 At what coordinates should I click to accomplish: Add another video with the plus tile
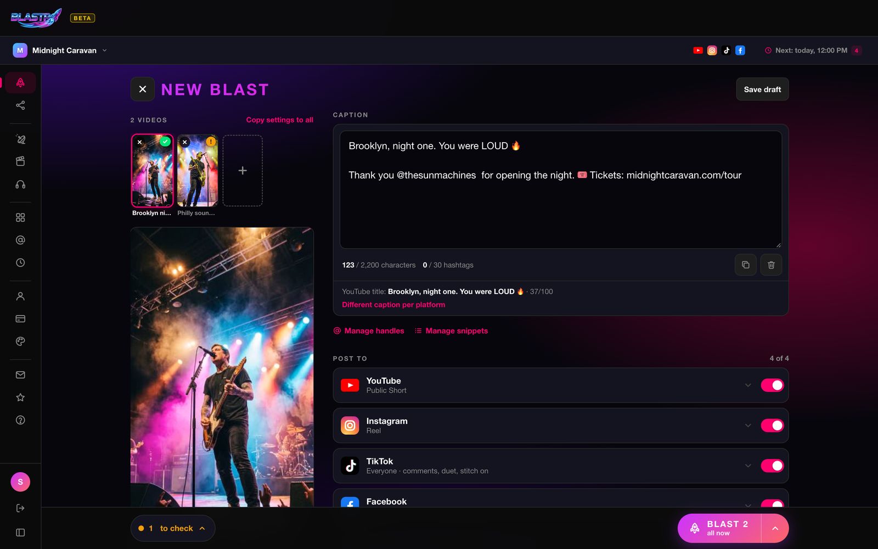(x=243, y=171)
